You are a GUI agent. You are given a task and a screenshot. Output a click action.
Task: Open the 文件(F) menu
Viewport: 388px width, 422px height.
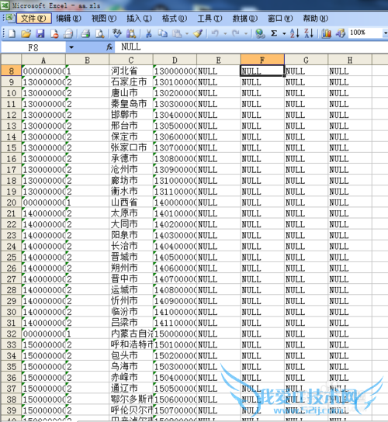[34, 19]
